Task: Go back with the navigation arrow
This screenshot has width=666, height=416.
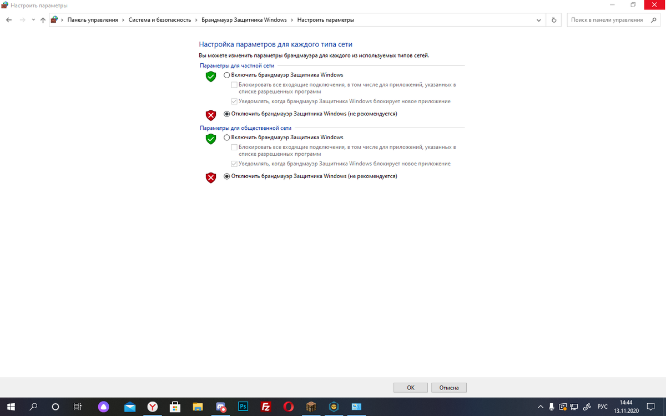Action: click(x=9, y=20)
